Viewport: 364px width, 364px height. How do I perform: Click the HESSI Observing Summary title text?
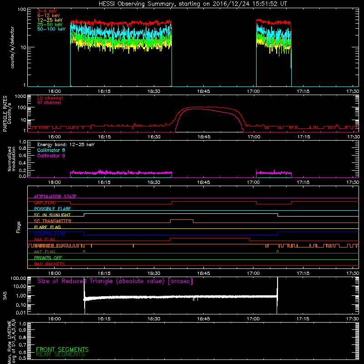point(192,4)
